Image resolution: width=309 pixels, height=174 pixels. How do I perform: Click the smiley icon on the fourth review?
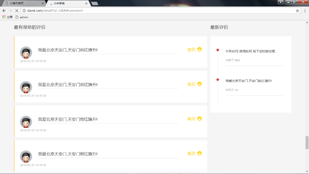click(x=199, y=153)
